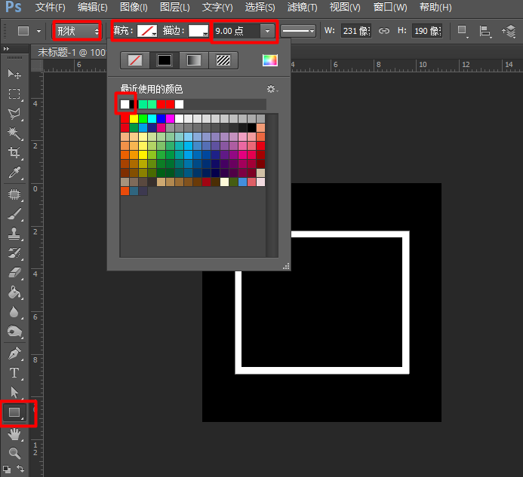Select the Clone Stamp tool
This screenshot has width=523, height=477.
coord(14,234)
